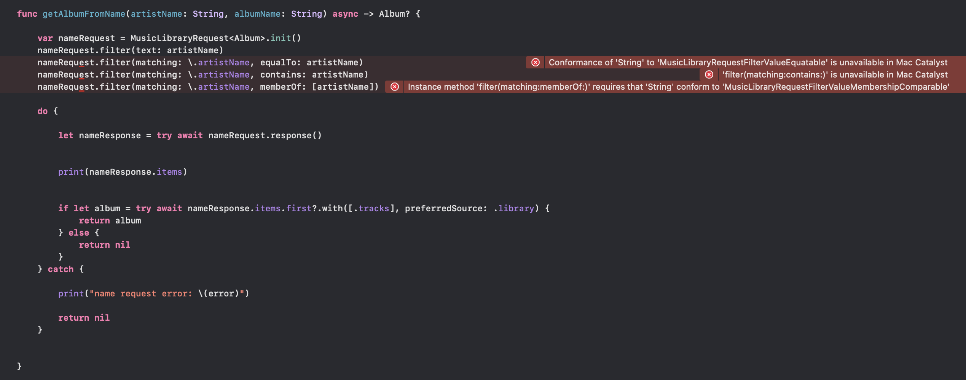The width and height of the screenshot is (966, 380).
Task: Place cursor on the do keyword
Action: click(42, 111)
